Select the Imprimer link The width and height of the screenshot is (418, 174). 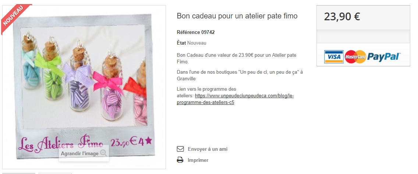[198, 160]
